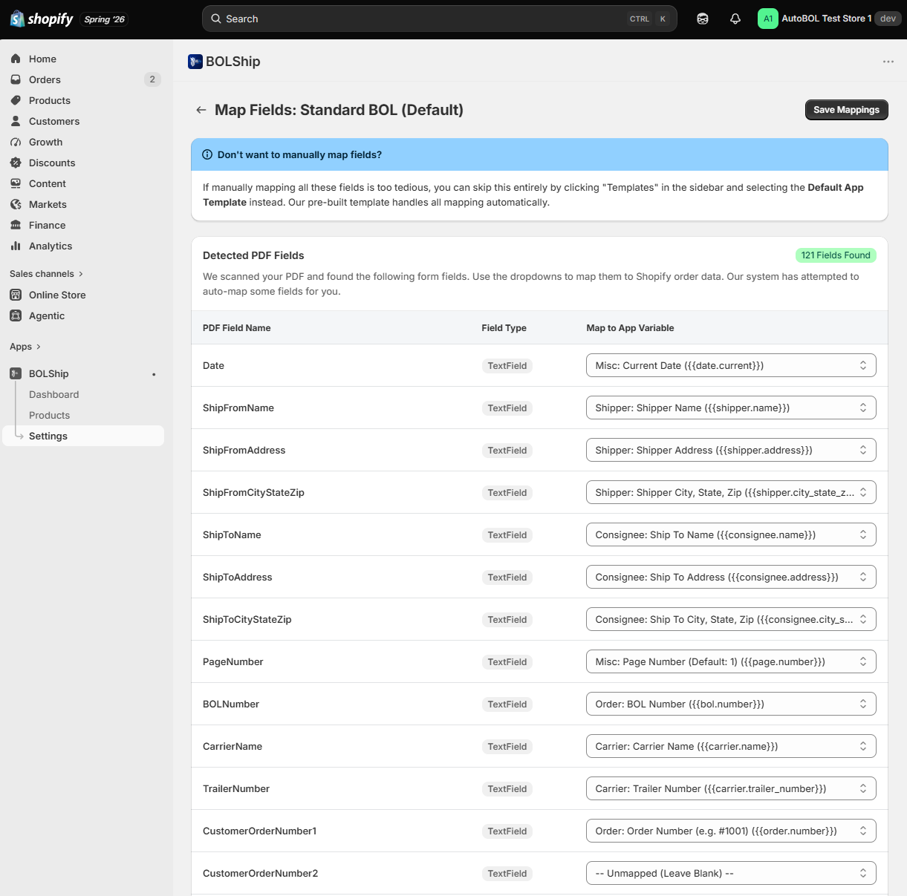
Task: Click the Analytics bar chart icon
Action: pos(16,246)
